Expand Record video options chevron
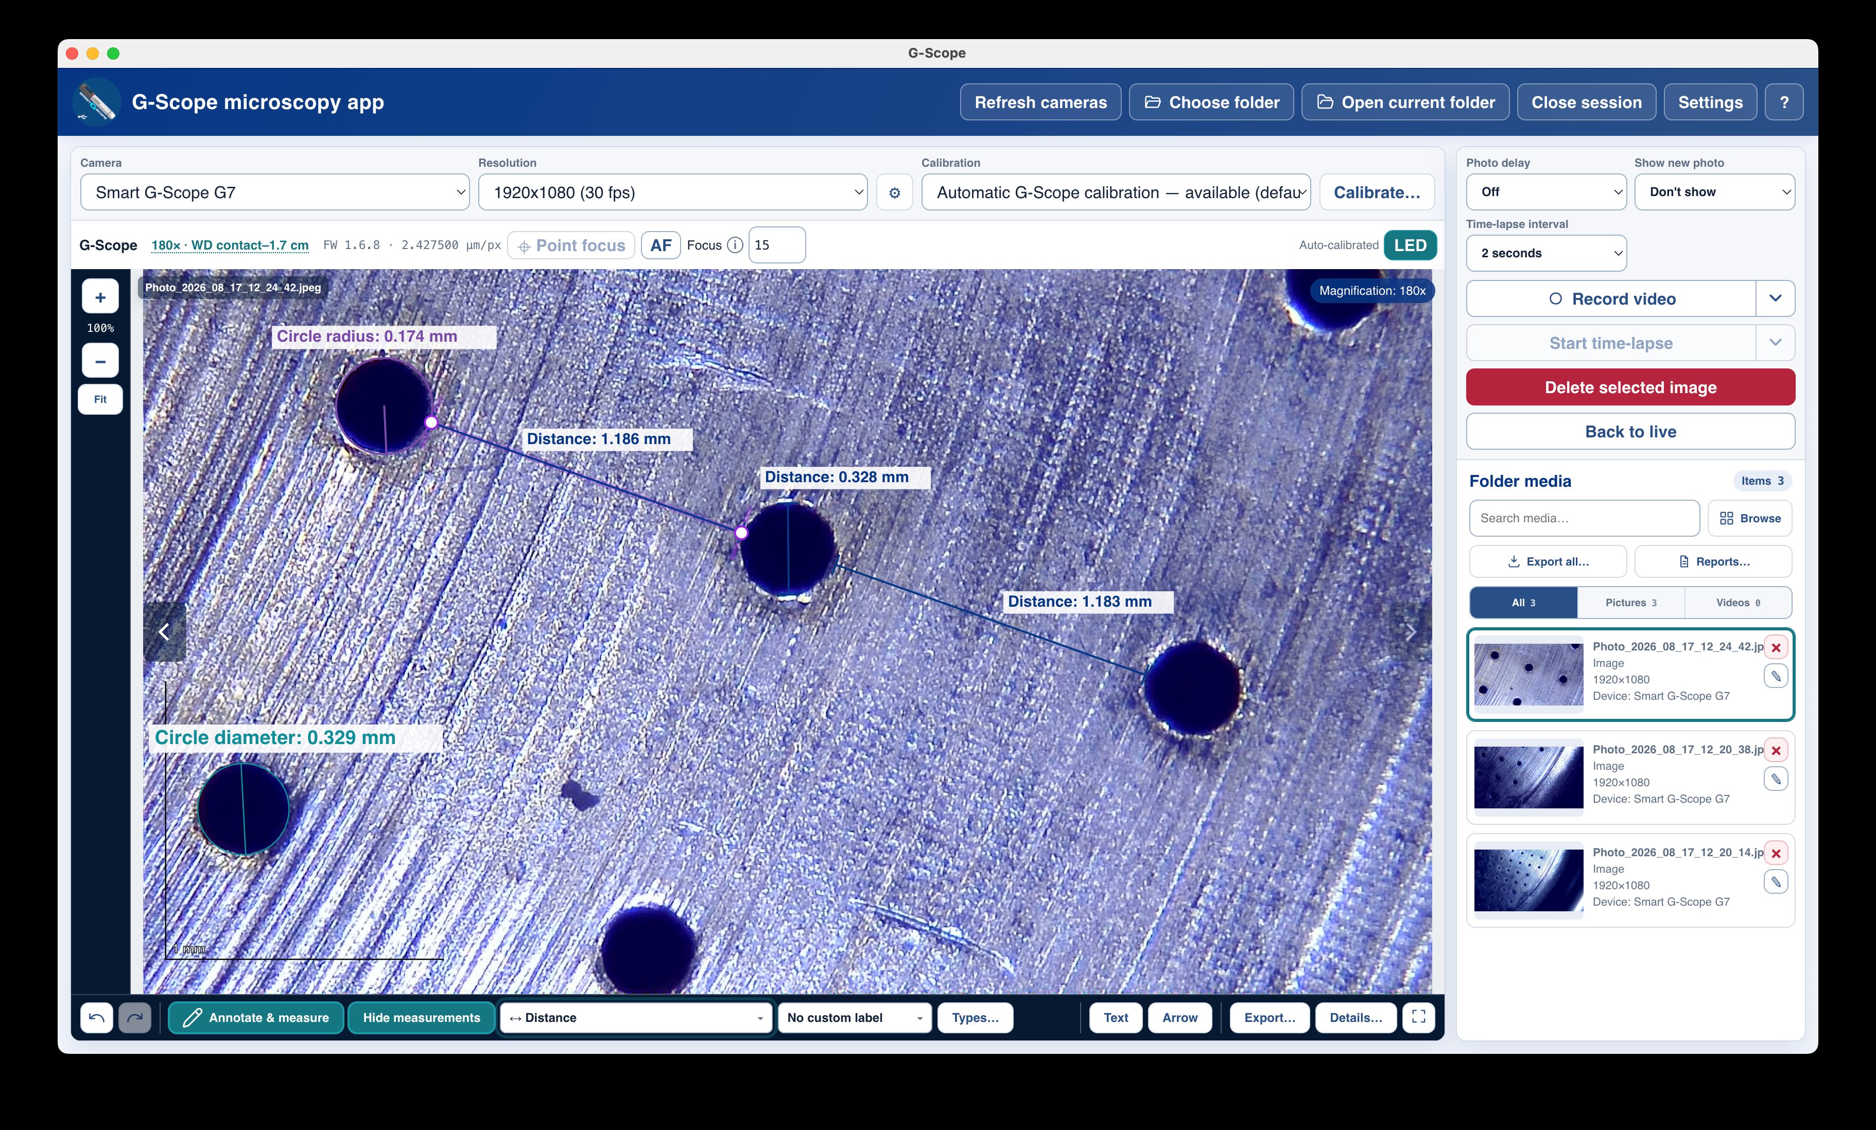Screen dimensions: 1876x1130 pyautogui.click(x=1776, y=299)
